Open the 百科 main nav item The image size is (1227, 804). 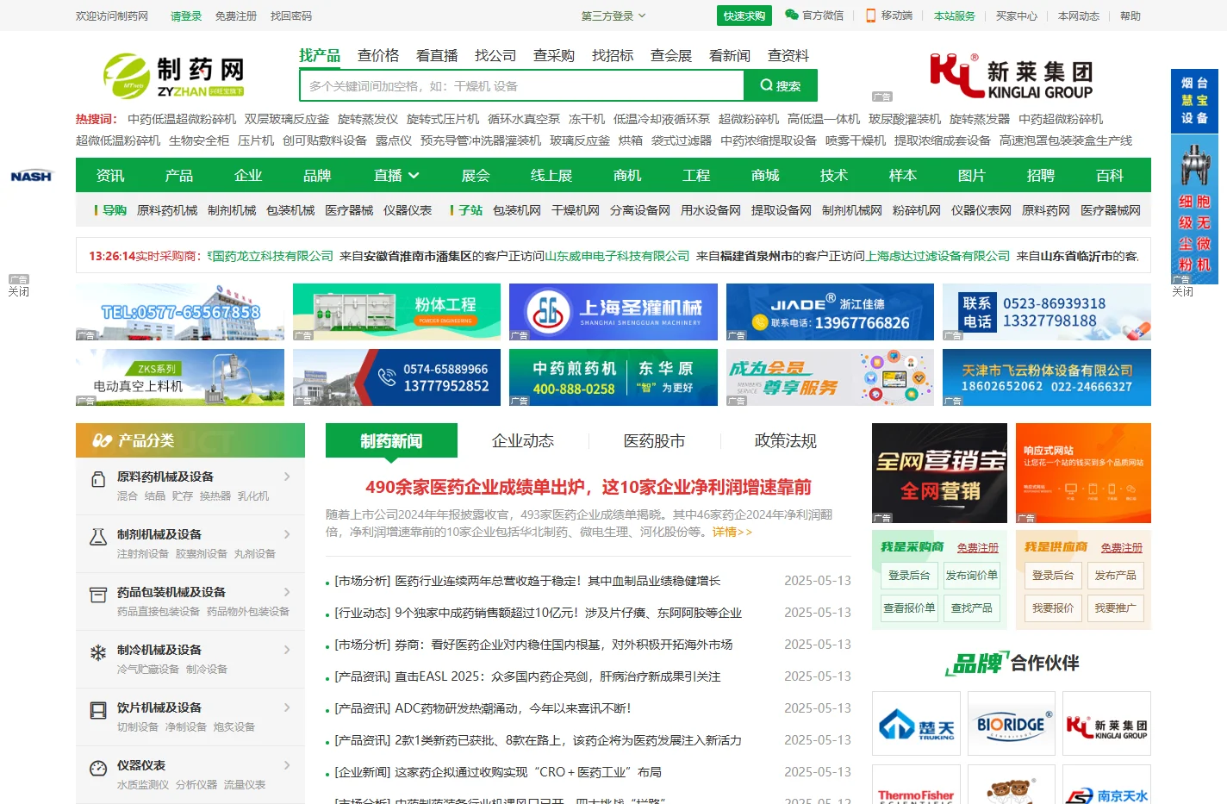1110,175
